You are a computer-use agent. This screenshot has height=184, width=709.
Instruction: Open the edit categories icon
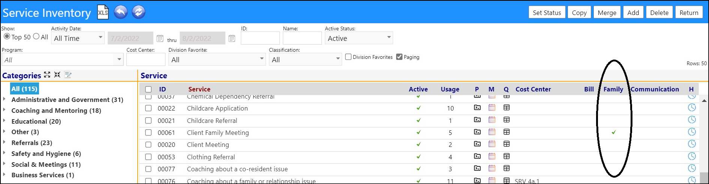[x=68, y=75]
